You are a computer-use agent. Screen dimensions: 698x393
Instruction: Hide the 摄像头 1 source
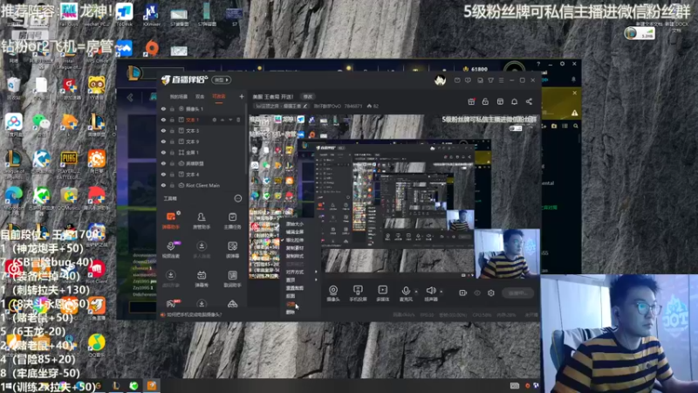(x=163, y=108)
